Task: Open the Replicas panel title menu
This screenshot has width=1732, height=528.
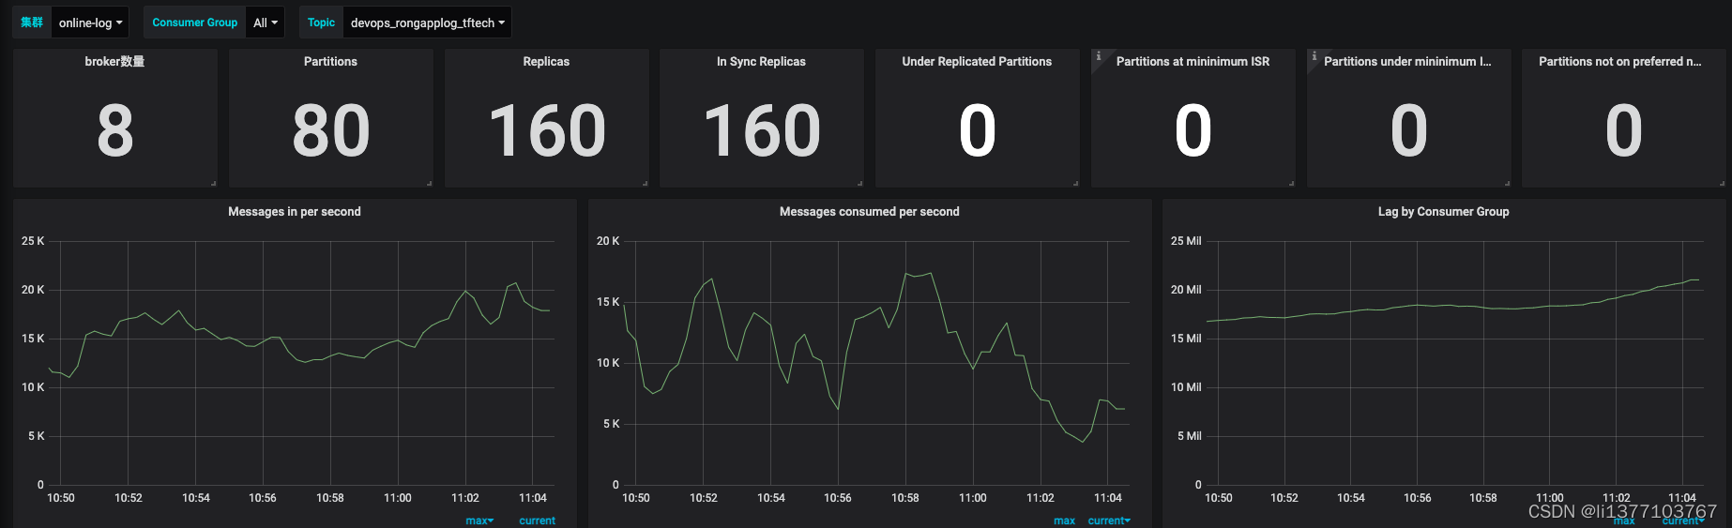Action: 546,62
